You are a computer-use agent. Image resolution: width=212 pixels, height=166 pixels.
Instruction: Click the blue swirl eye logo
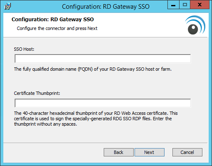coord(195,25)
